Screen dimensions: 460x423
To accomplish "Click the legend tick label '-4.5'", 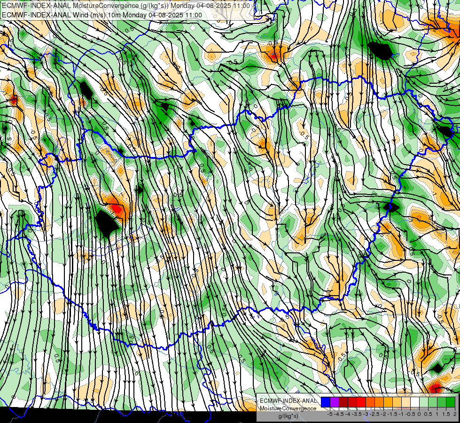I will [339, 414].
